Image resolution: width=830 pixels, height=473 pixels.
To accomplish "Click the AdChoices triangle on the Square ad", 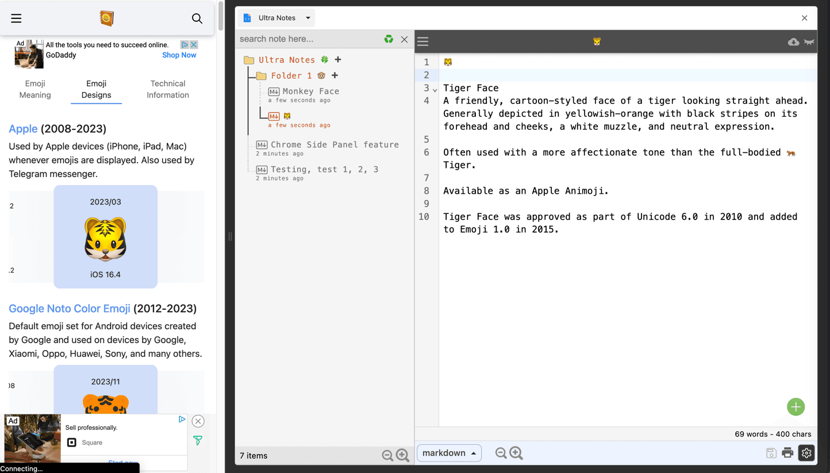I will click(x=182, y=420).
